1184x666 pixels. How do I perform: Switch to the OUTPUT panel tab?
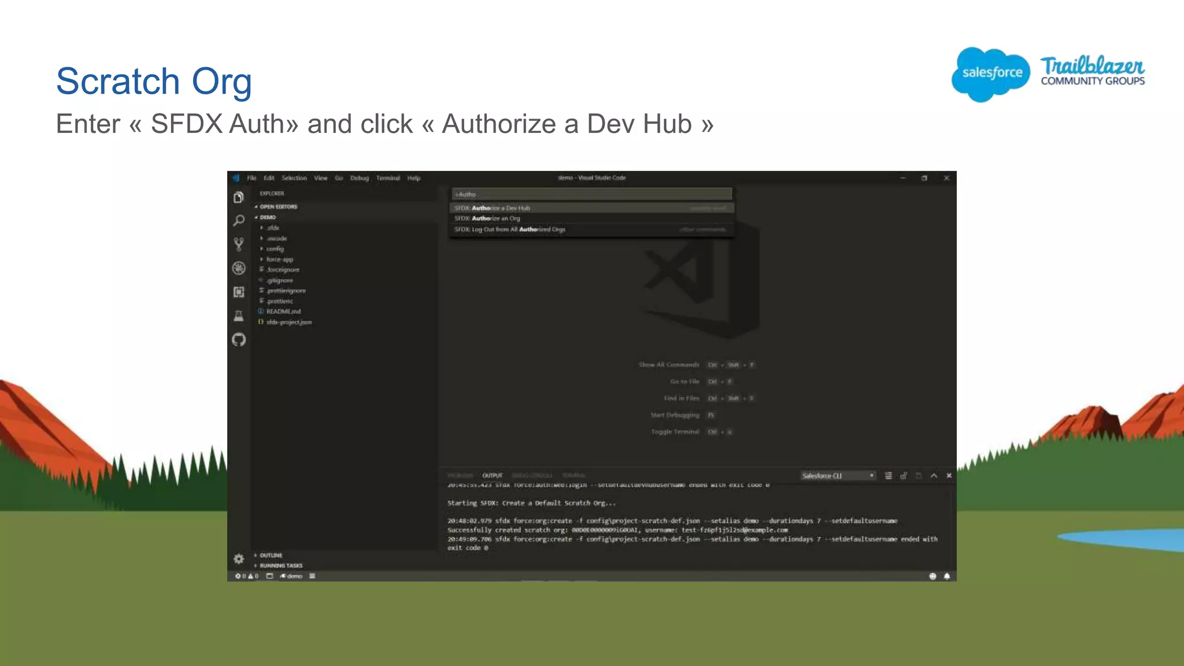tap(493, 476)
